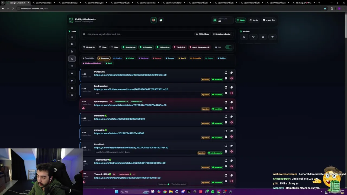The image size is (347, 195).
Task: Copy the Futbolmemesxd link from londrakerkez
Action: click(232, 87)
